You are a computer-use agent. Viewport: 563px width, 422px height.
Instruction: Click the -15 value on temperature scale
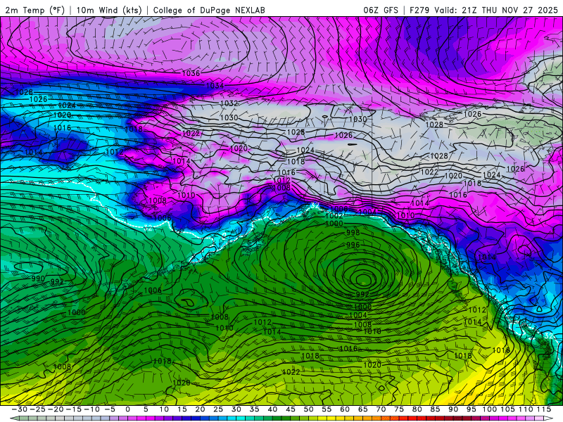point(74,409)
